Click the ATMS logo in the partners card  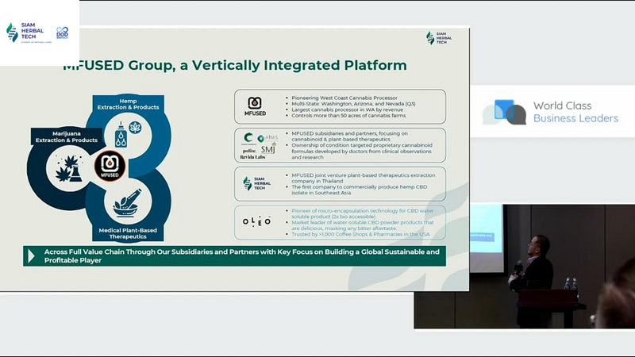point(267,137)
